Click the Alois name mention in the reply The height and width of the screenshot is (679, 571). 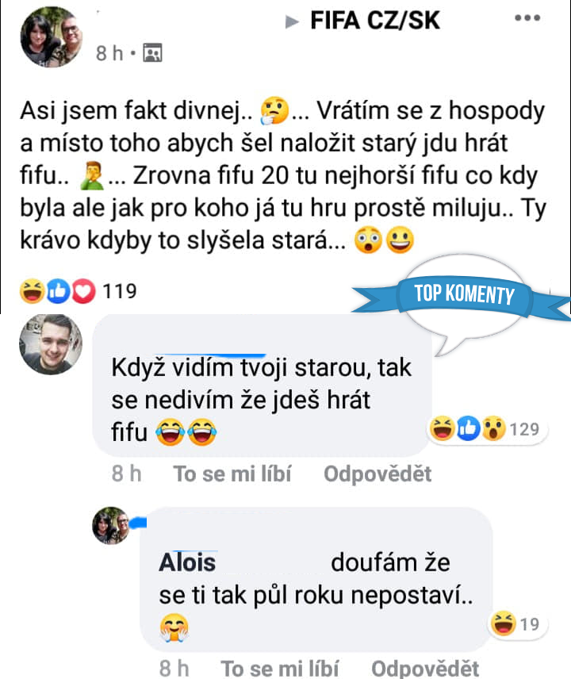tap(187, 562)
